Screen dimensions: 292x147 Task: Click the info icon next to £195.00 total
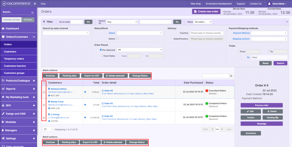coord(85,91)
